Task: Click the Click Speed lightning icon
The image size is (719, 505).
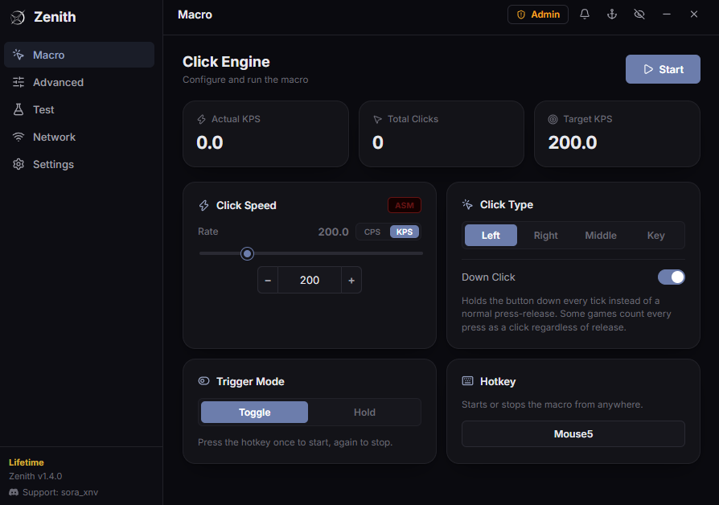Action: pyautogui.click(x=204, y=205)
